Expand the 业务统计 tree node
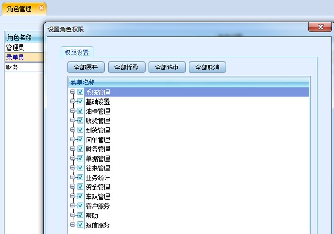The image size is (334, 234). [x=73, y=177]
